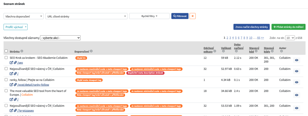Screen dimensions: 308x116
Task: Sort by Velikost column header
Action: coord(226,48)
